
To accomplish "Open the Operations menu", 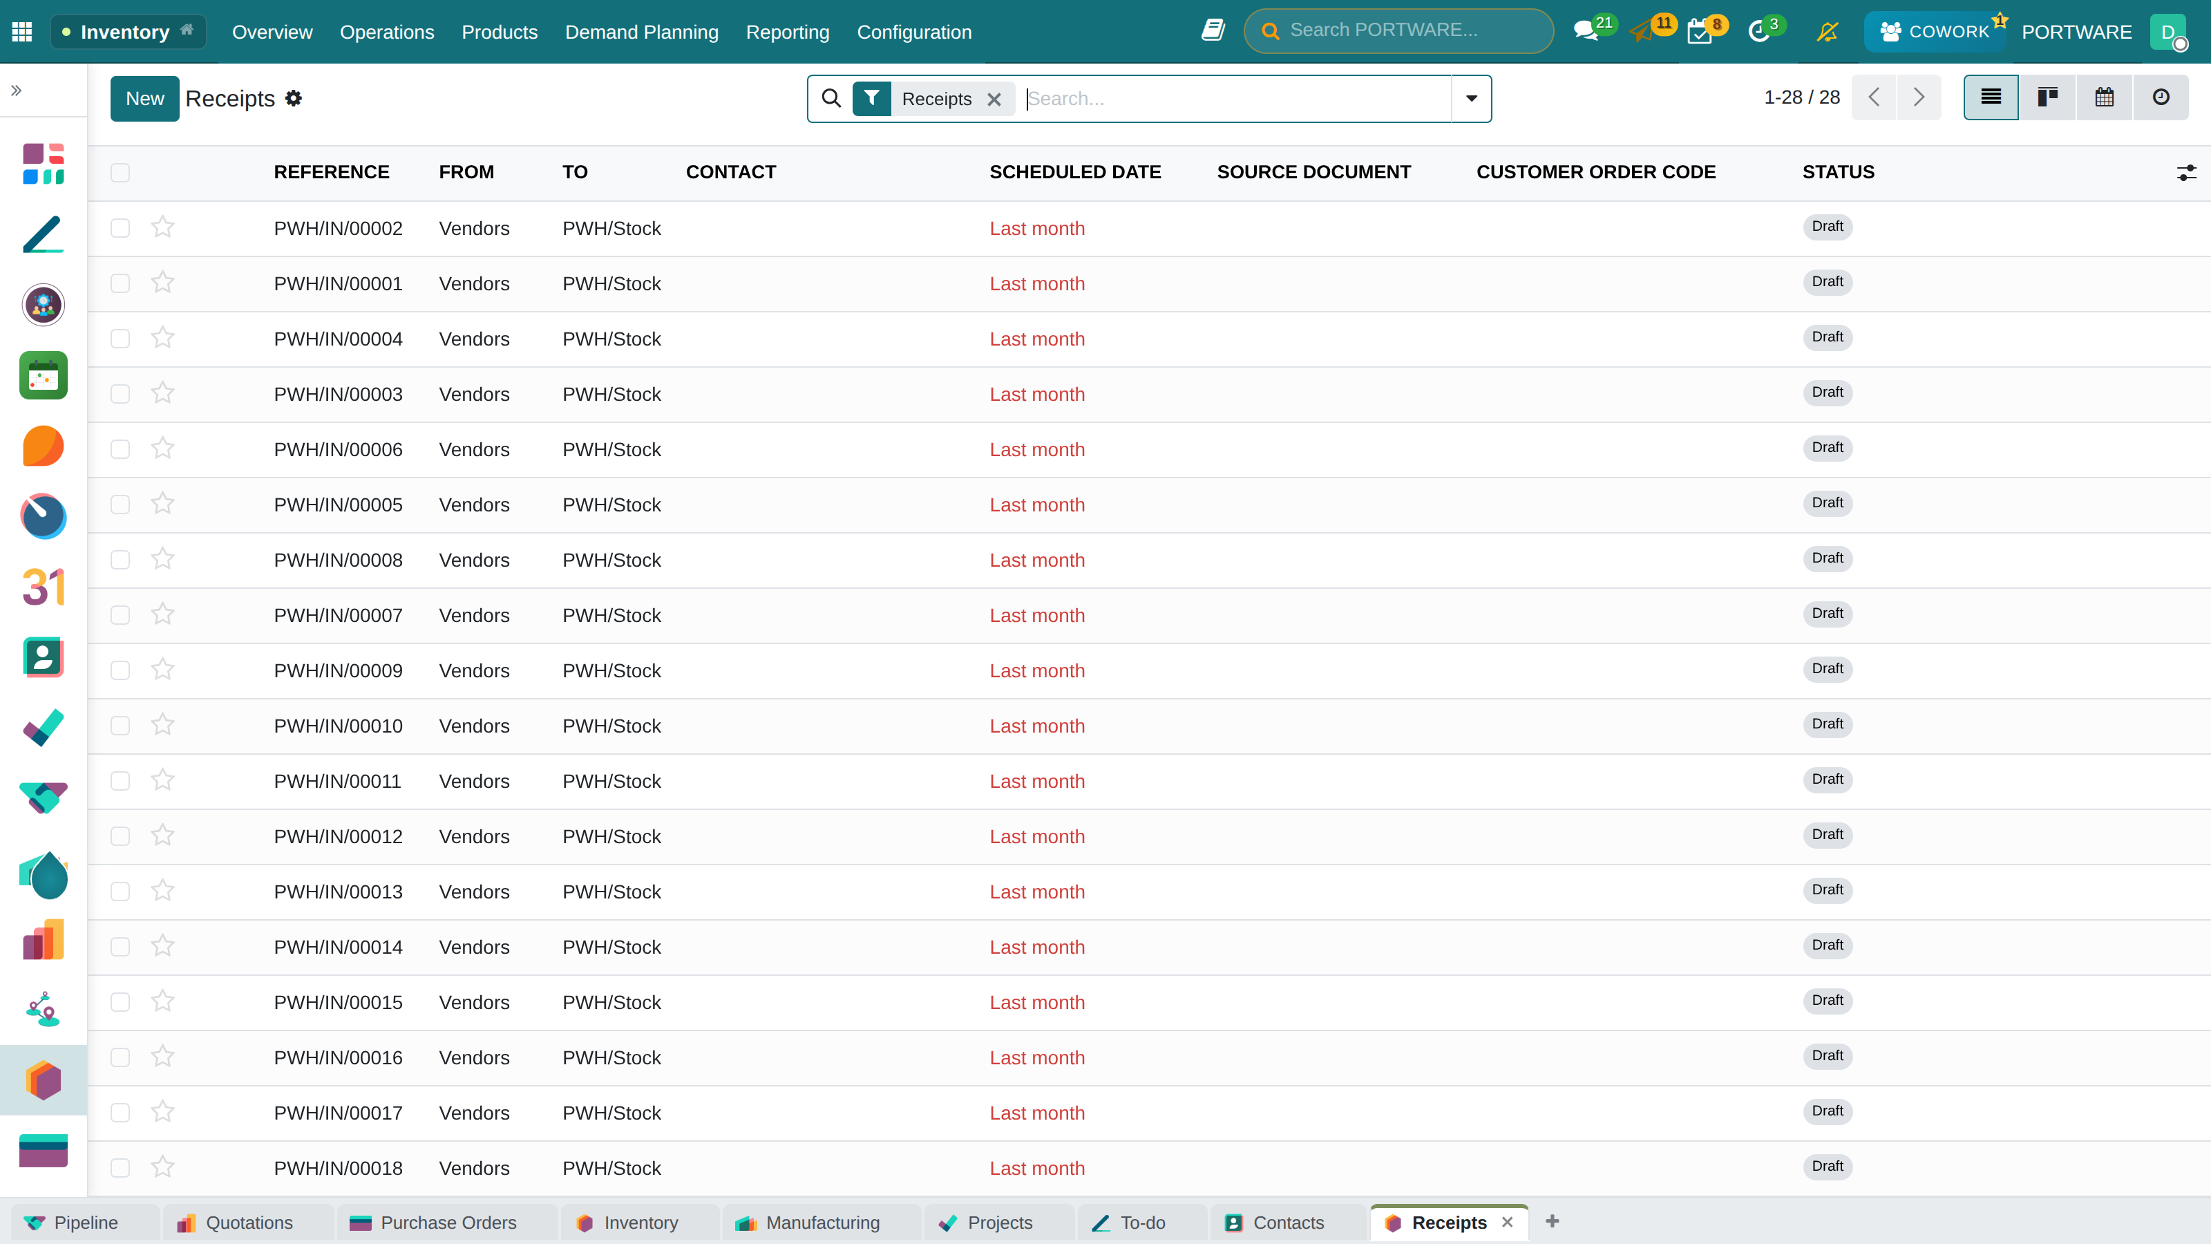I will pyautogui.click(x=387, y=32).
